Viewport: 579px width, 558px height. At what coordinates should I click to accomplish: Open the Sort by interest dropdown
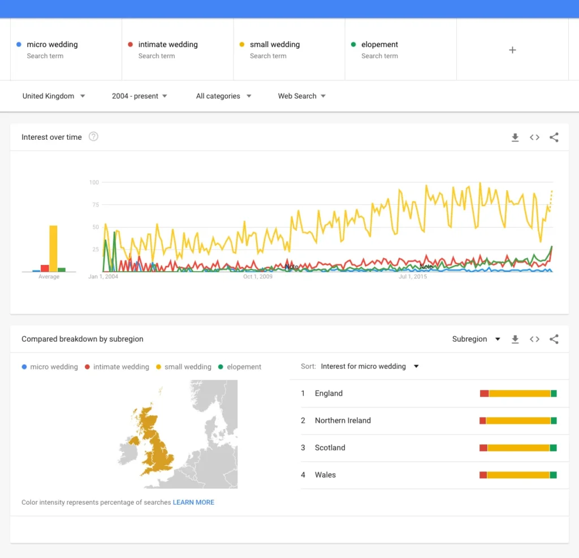pyautogui.click(x=370, y=367)
